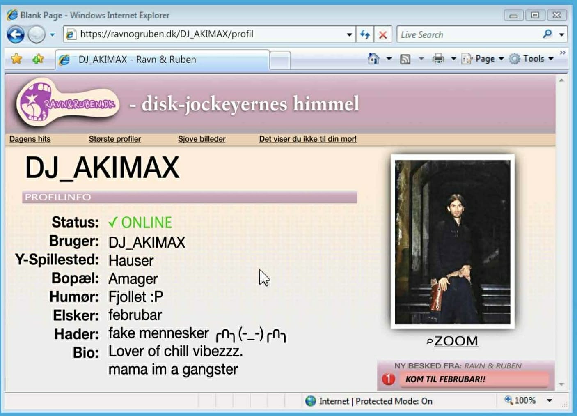Open a new blank tab
Screen dimensions: 577x416
280,60
